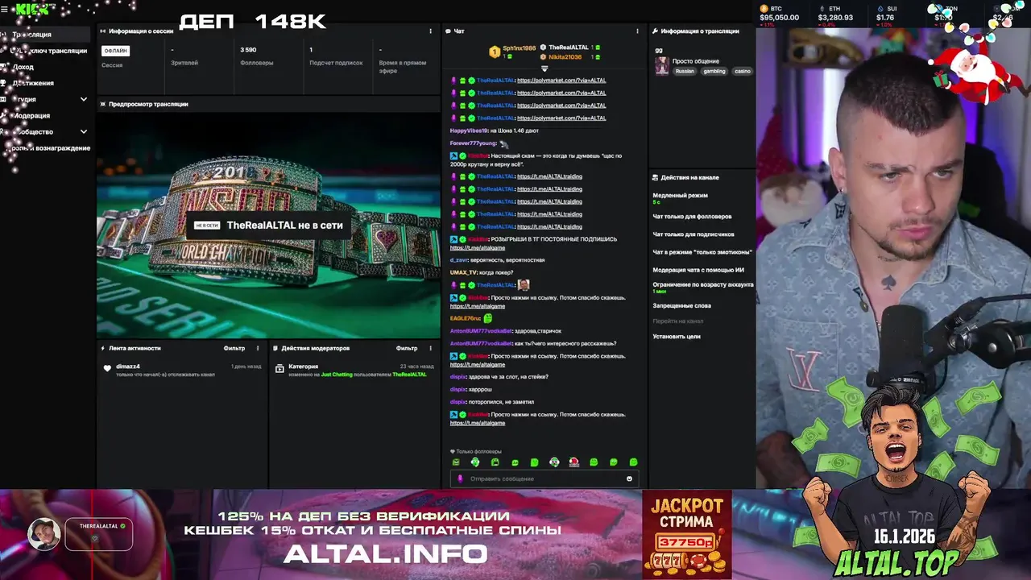Image resolution: width=1031 pixels, height=580 pixels.
Task: Click the ОФЛАЙН session status badge
Action: (x=115, y=51)
